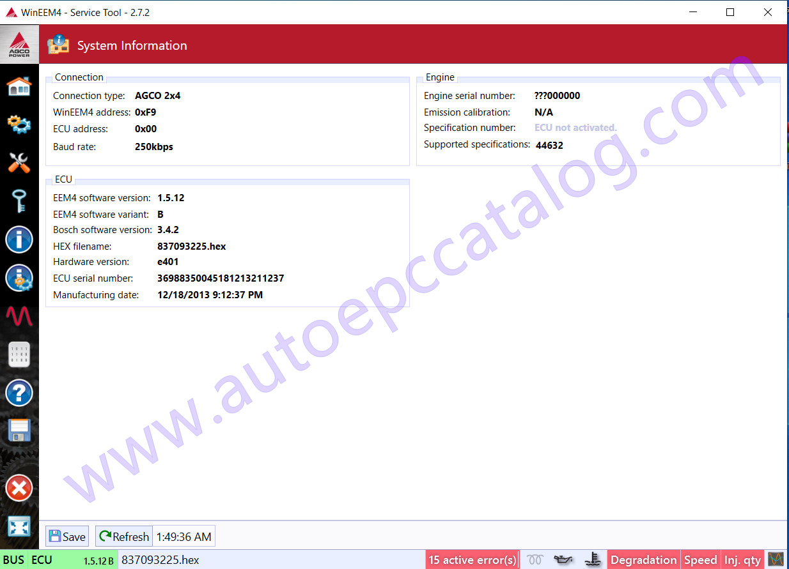This screenshot has height=569, width=789.
Task: Select the connection type value AGCO 2x4
Action: [x=158, y=96]
